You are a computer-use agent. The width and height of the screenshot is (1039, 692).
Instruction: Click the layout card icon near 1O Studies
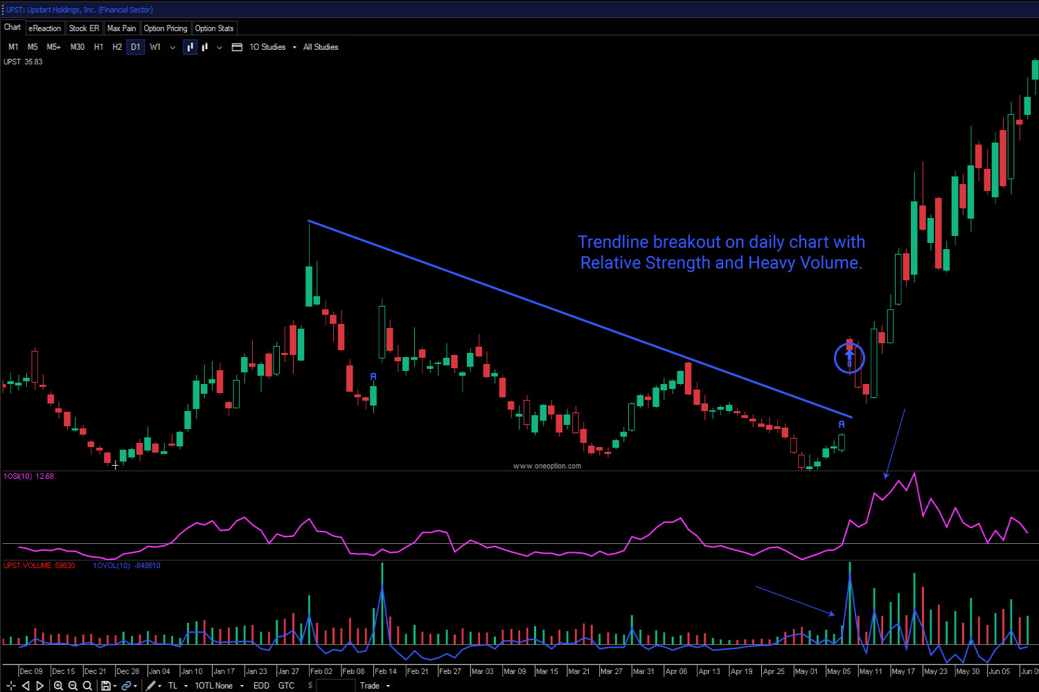[x=236, y=46]
